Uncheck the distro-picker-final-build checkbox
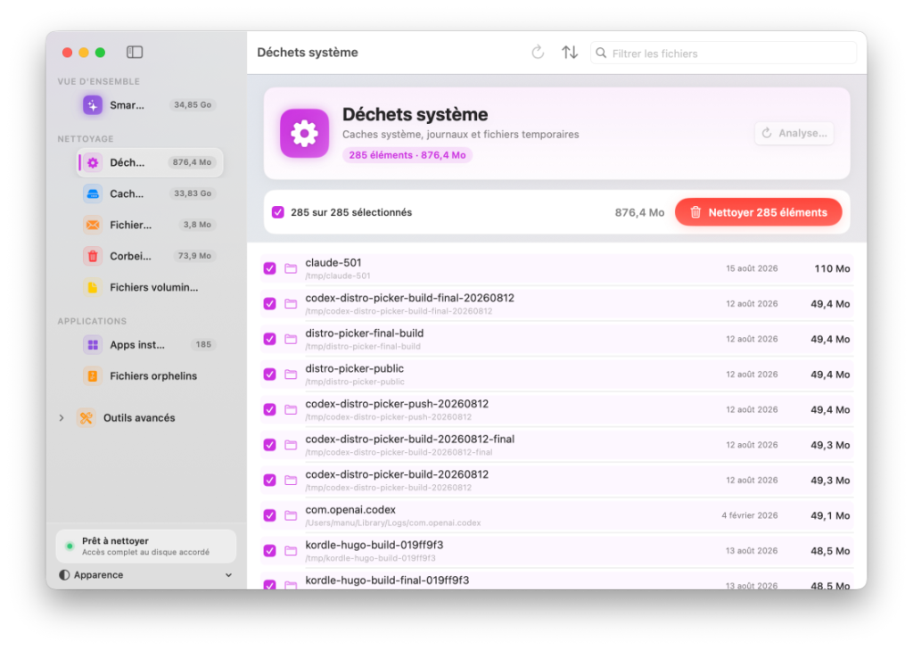 pos(269,339)
